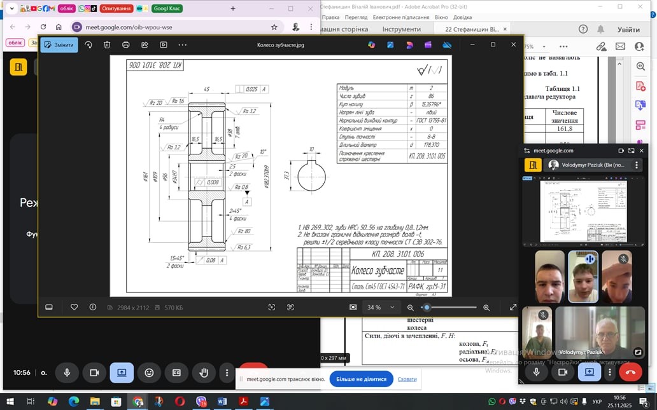Raise hand in Google Meet
The image size is (657, 410).
(x=204, y=373)
